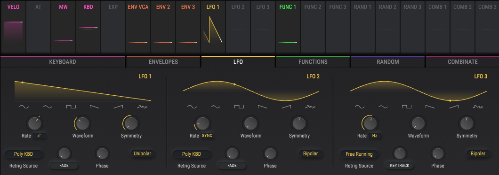The height and width of the screenshot is (175, 499).
Task: Pick square waveform icon in LFO 3
Action: click(407, 107)
